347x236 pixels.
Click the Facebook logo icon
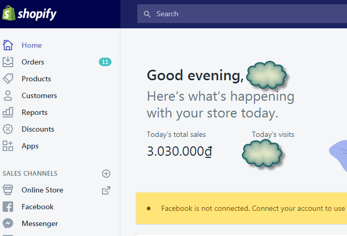(x=8, y=207)
